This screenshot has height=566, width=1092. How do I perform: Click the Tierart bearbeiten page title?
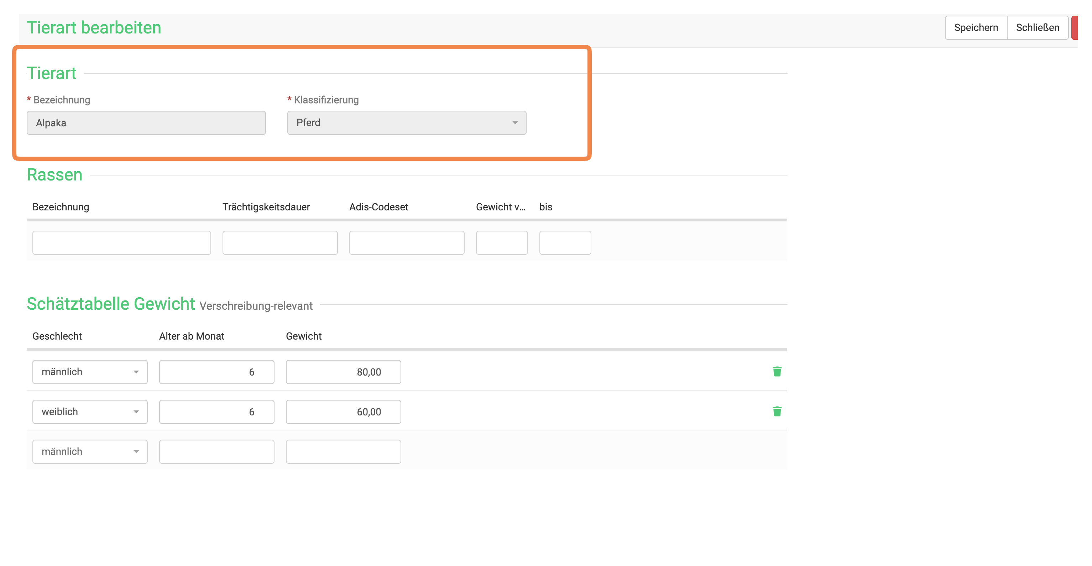(94, 27)
